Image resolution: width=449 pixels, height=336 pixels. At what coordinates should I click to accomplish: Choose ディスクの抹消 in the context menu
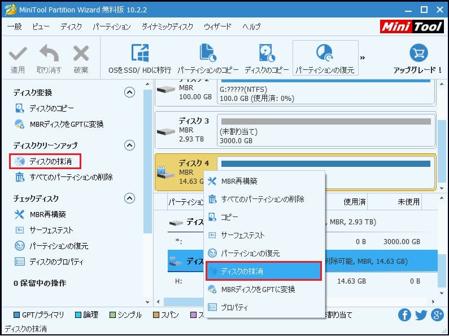coord(263,271)
